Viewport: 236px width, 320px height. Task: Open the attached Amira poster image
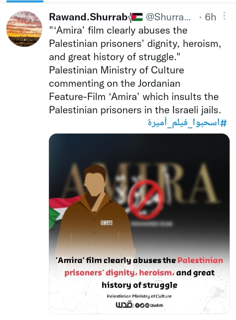(x=139, y=223)
